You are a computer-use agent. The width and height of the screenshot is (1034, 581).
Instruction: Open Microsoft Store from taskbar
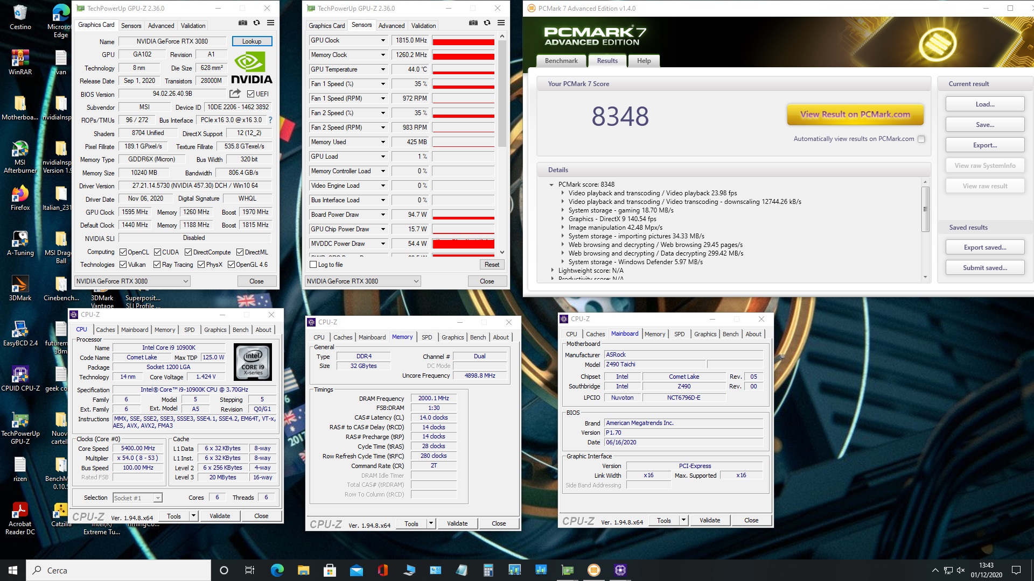[x=330, y=570]
